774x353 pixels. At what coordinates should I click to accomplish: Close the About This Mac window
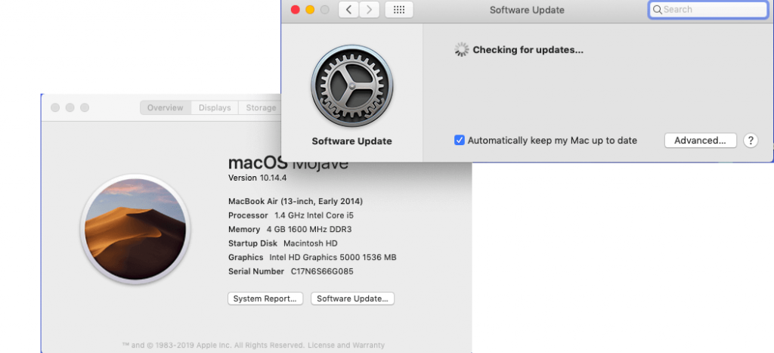coord(55,107)
